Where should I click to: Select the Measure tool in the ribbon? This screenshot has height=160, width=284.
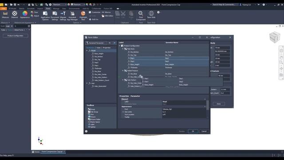[x=5, y=15]
